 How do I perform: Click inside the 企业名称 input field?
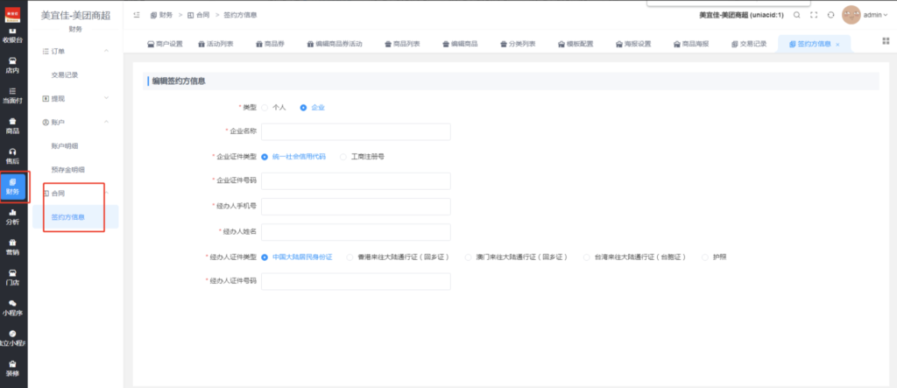click(x=356, y=131)
